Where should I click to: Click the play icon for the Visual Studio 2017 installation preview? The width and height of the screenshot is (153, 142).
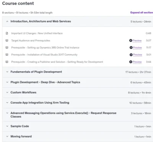coord(131,55)
